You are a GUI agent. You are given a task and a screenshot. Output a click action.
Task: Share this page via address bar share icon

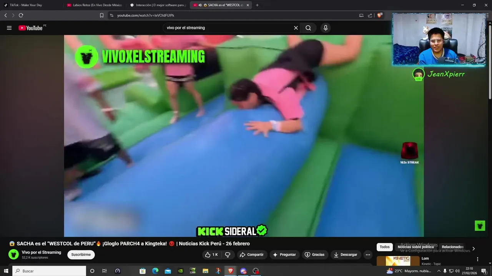(x=370, y=15)
